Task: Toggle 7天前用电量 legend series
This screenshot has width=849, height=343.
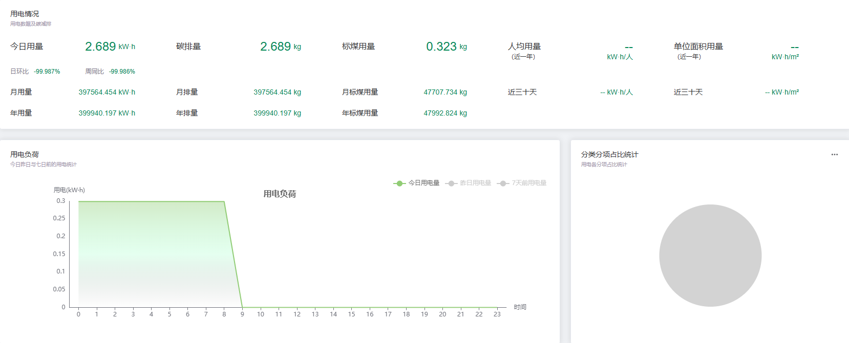Action: [x=522, y=183]
